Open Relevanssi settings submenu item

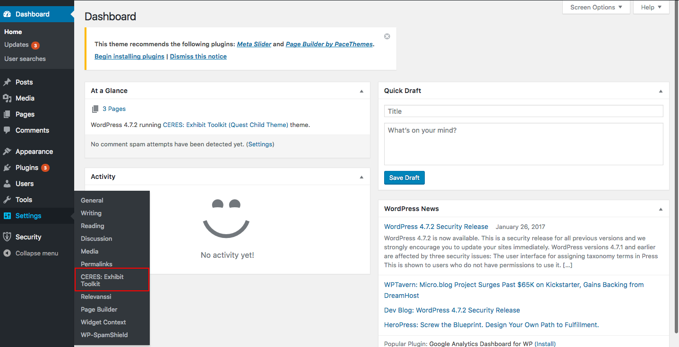(x=96, y=296)
